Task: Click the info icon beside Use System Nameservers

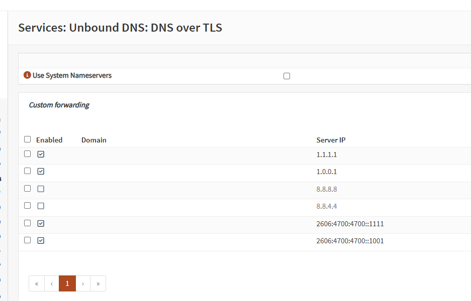Action: pyautogui.click(x=27, y=75)
